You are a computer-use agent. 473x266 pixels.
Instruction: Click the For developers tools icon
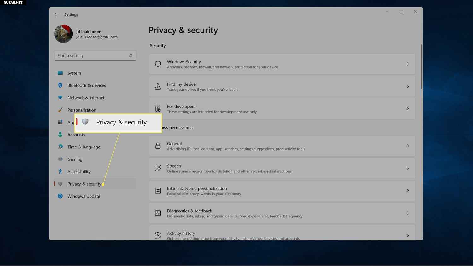point(158,109)
